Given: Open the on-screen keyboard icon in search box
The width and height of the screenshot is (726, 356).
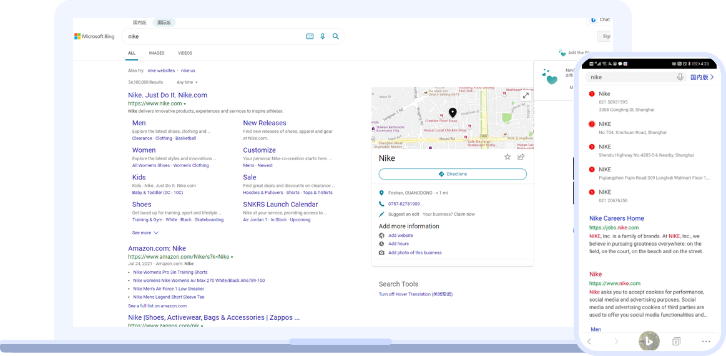Looking at the screenshot, I should [x=310, y=37].
